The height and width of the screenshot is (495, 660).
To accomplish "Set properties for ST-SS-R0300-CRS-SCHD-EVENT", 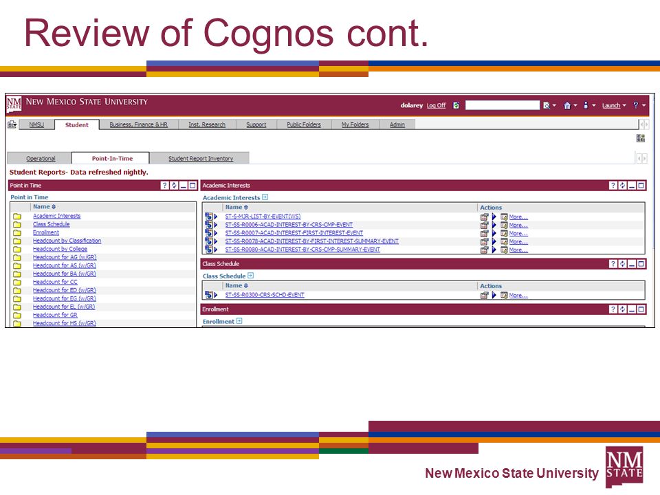I will [x=485, y=296].
